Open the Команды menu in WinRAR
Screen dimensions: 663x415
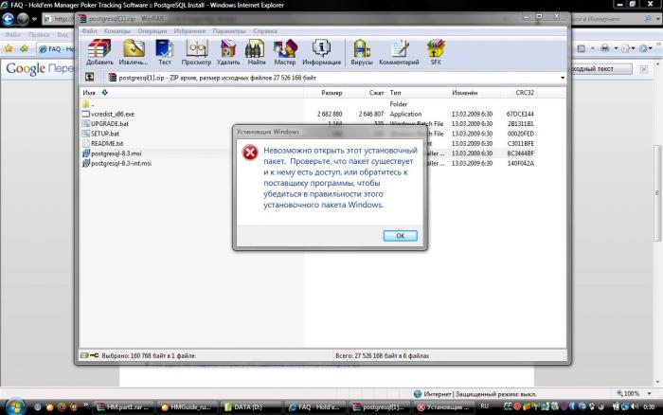coord(117,31)
